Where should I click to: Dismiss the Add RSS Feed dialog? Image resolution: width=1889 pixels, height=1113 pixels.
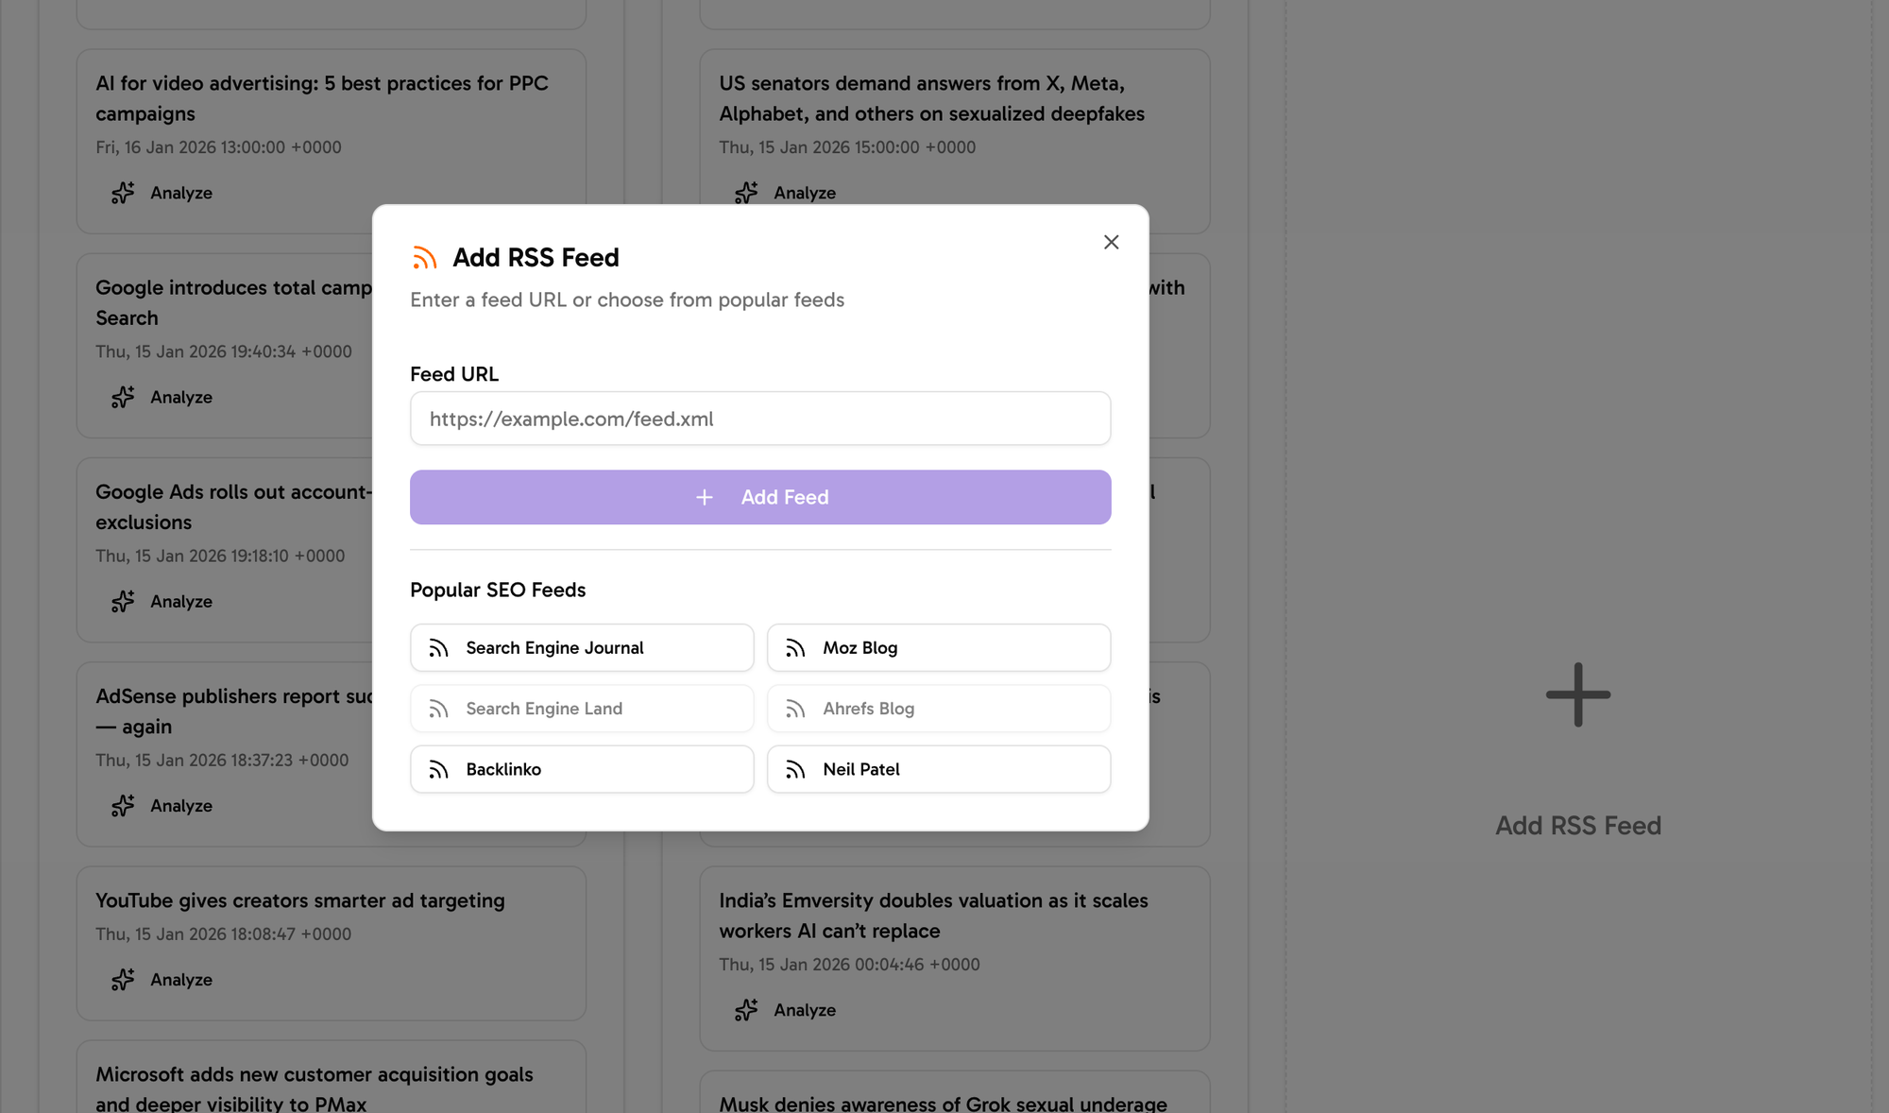[1111, 242]
